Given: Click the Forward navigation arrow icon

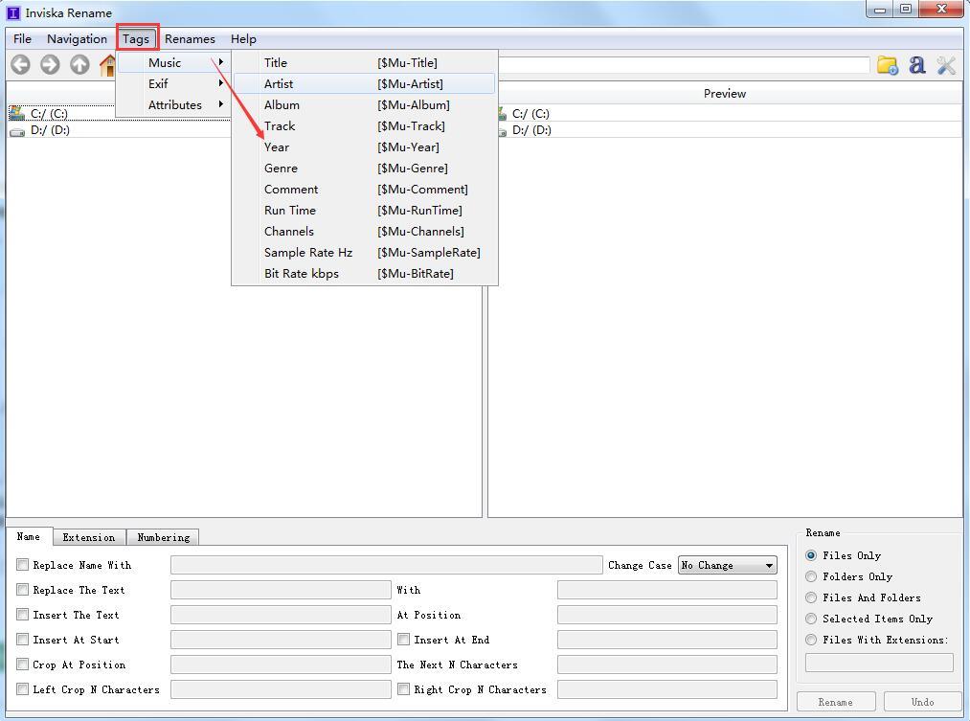Looking at the screenshot, I should tap(50, 65).
